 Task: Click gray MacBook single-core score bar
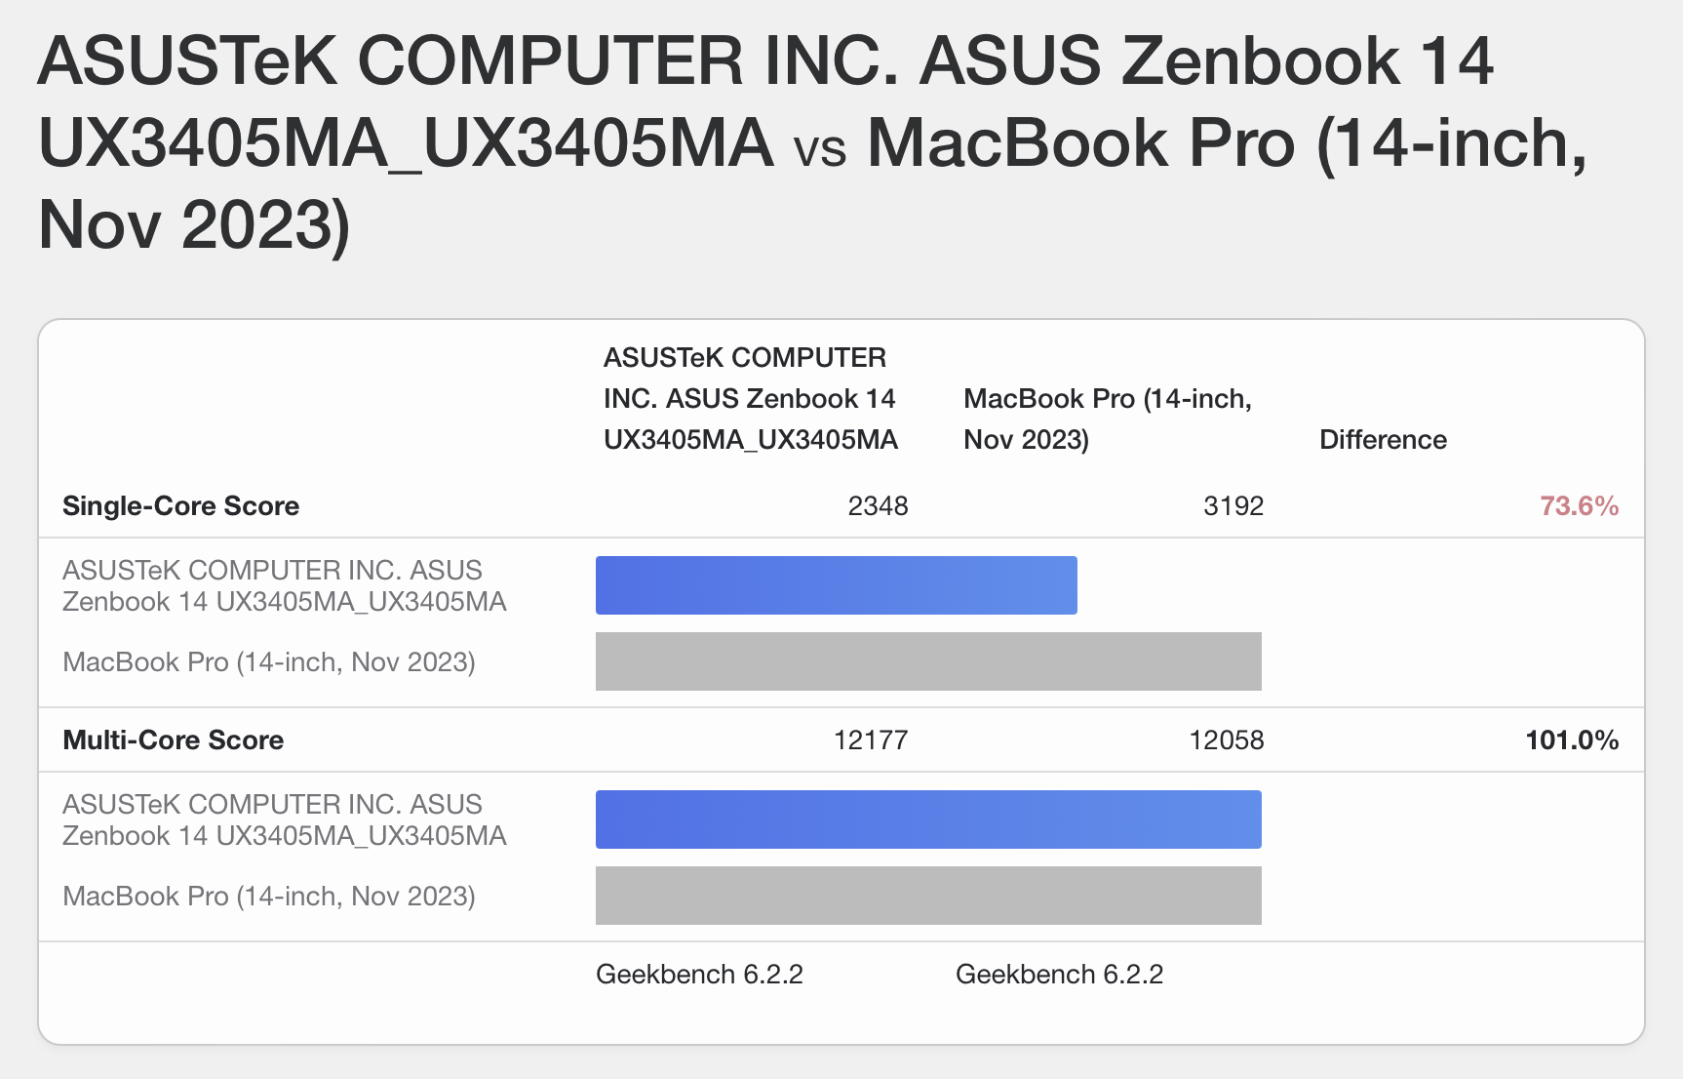click(x=928, y=661)
